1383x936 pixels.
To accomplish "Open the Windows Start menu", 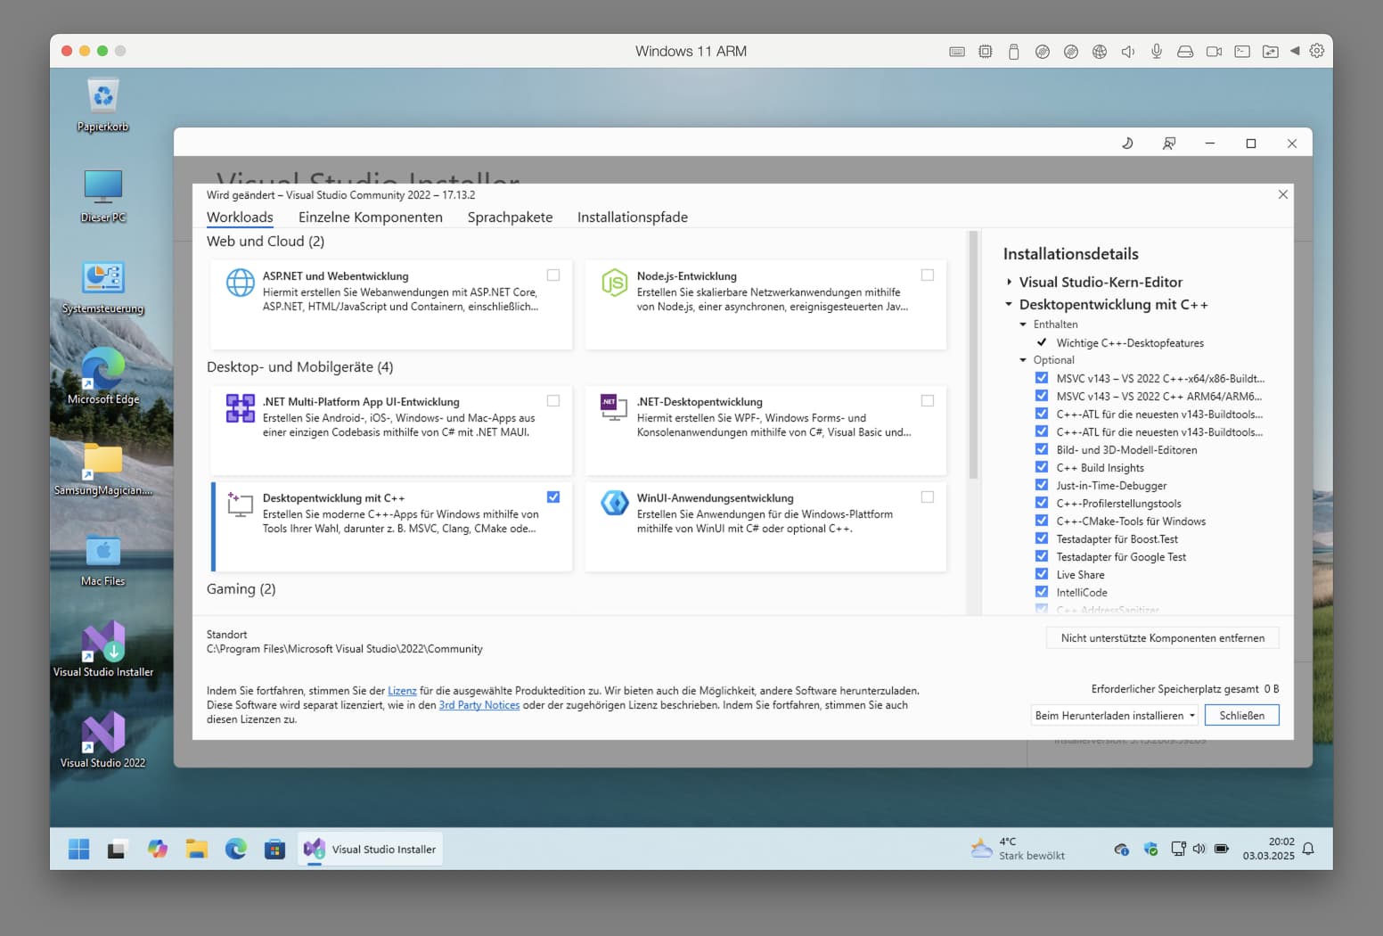I will tap(78, 850).
